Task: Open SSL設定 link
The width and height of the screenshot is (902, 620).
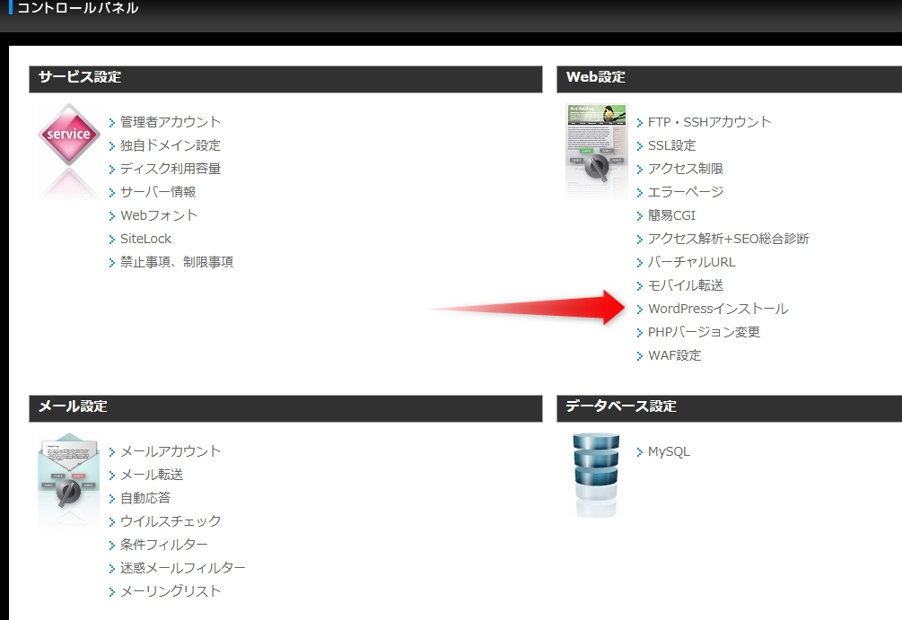Action: [x=672, y=145]
